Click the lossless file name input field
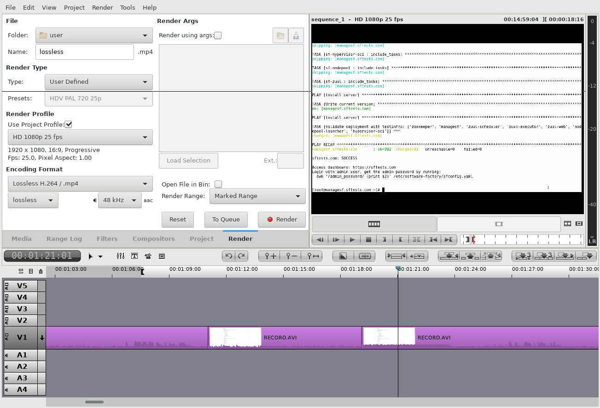Viewport: 600px width, 408px height. [84, 52]
